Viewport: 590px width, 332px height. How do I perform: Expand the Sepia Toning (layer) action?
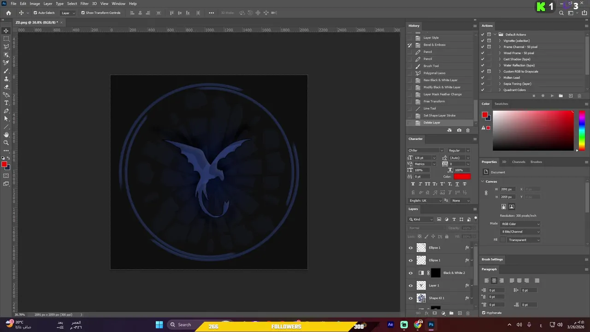click(500, 84)
